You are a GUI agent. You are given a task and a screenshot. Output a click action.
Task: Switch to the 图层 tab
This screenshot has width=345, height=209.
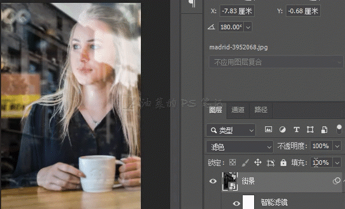tap(216, 110)
